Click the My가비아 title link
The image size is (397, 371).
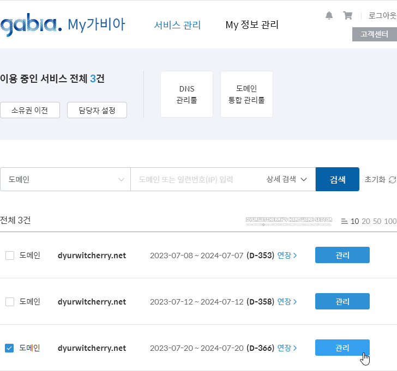(x=97, y=25)
